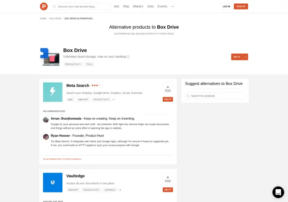Expand the +3 more tags on Vaultedge

(x=119, y=190)
